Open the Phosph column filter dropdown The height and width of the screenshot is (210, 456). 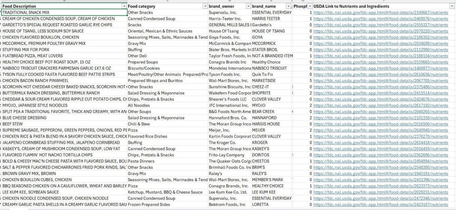[x=310, y=6]
